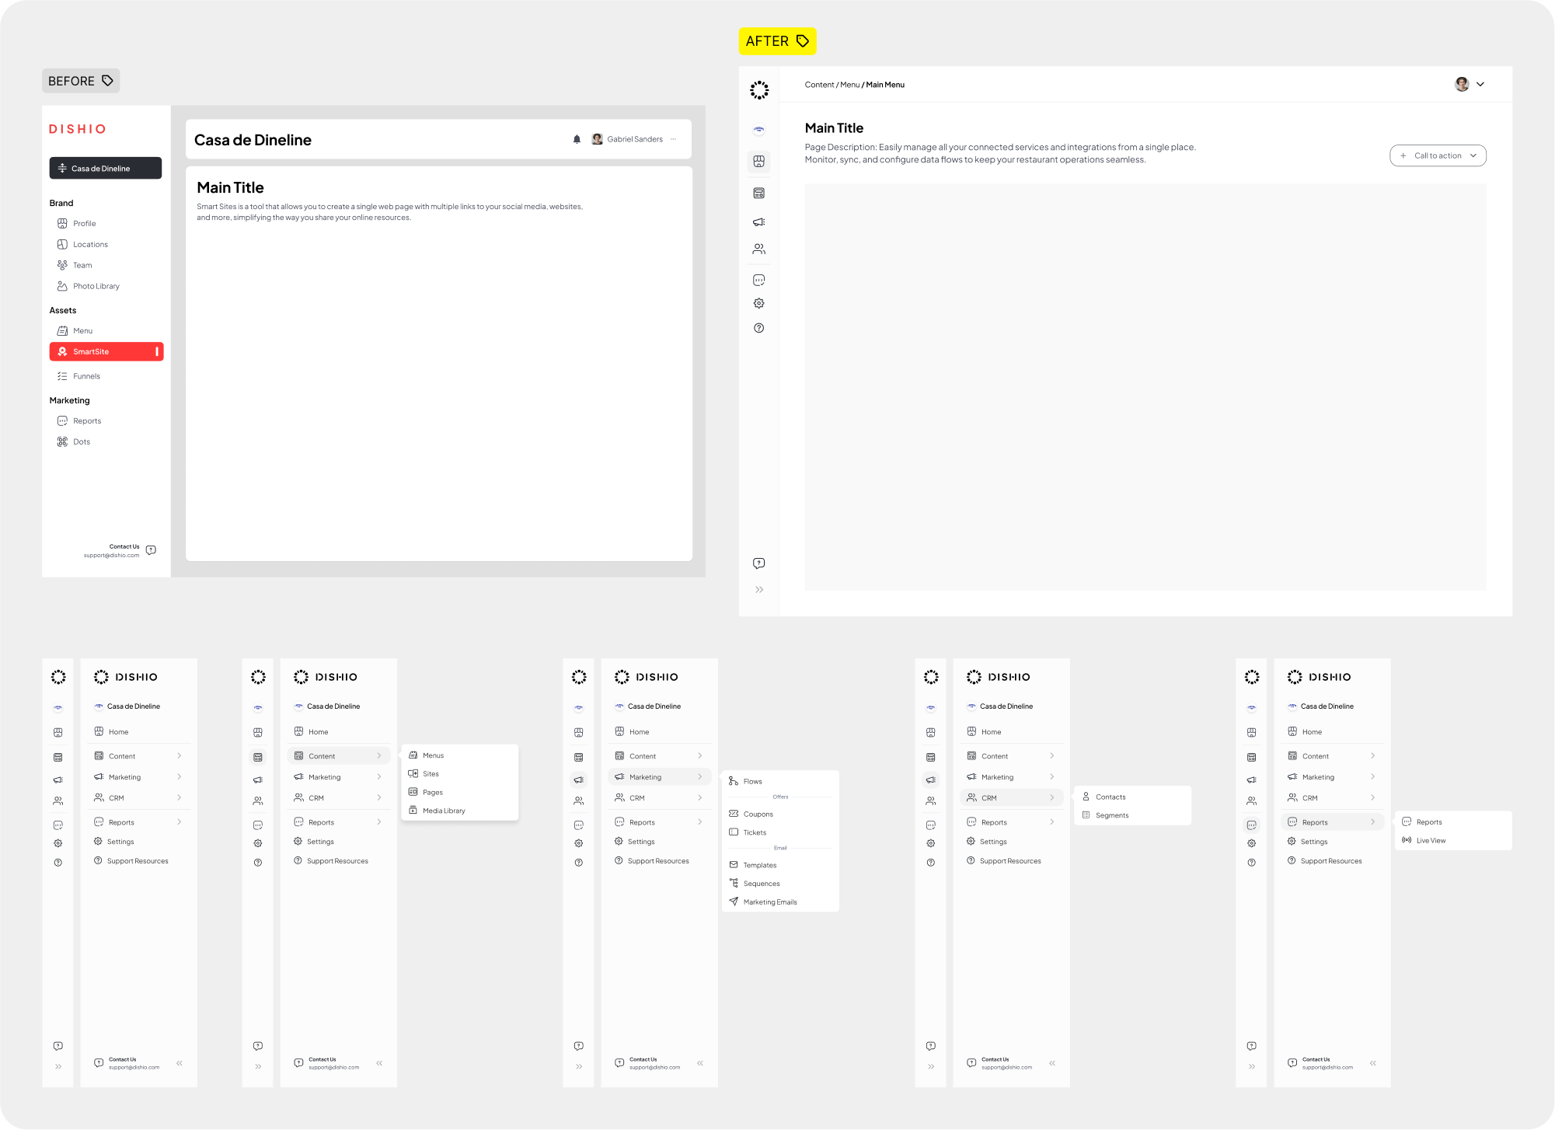Expand the AFTER sidebar with double-chevron arrows
The image size is (1555, 1130).
click(x=758, y=590)
